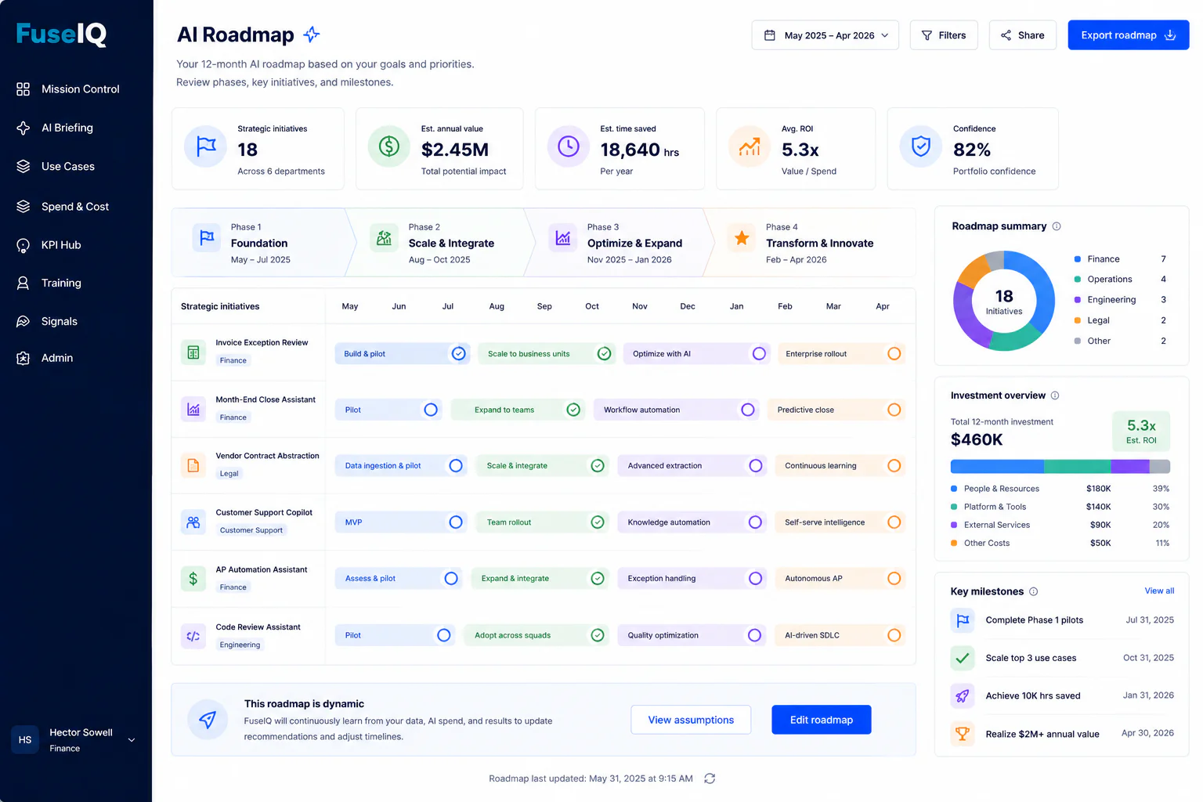Select Phase 4 Transform & Innovate tab

tap(811, 243)
